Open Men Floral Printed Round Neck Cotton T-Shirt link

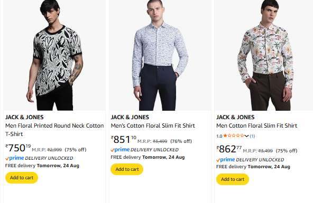(x=54, y=130)
